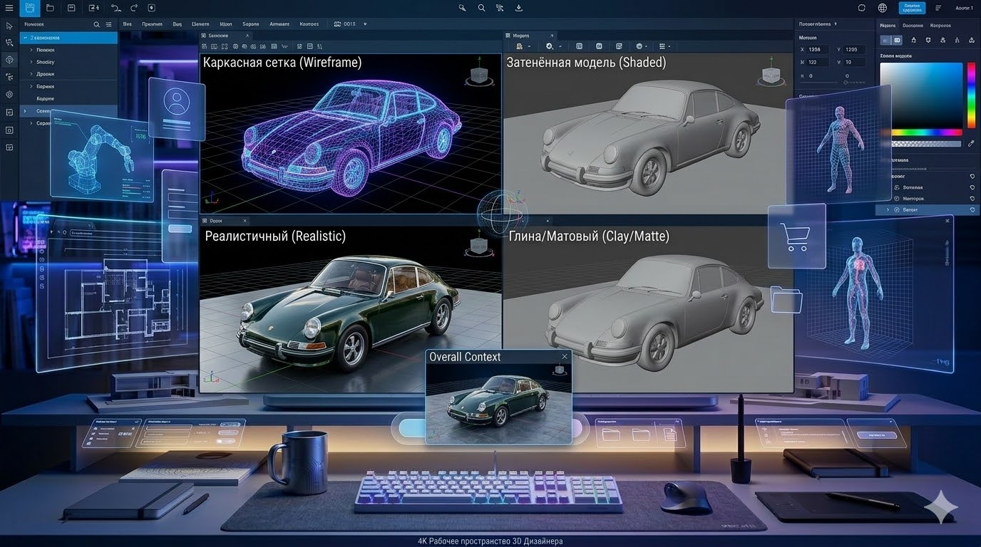
Task: Click the vertical rainbow hue slider
Action: [971, 95]
